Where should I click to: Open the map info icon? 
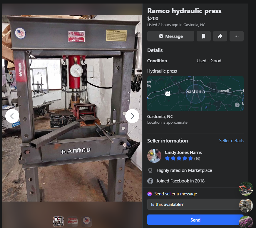(x=237, y=105)
